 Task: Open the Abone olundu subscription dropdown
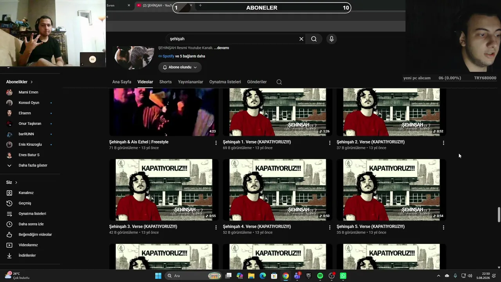click(180, 67)
